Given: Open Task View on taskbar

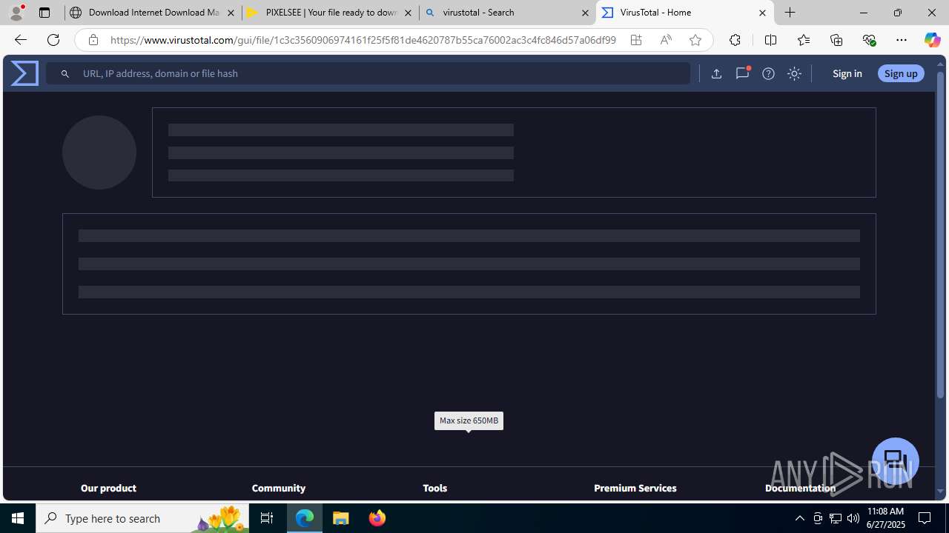Looking at the screenshot, I should point(267,518).
